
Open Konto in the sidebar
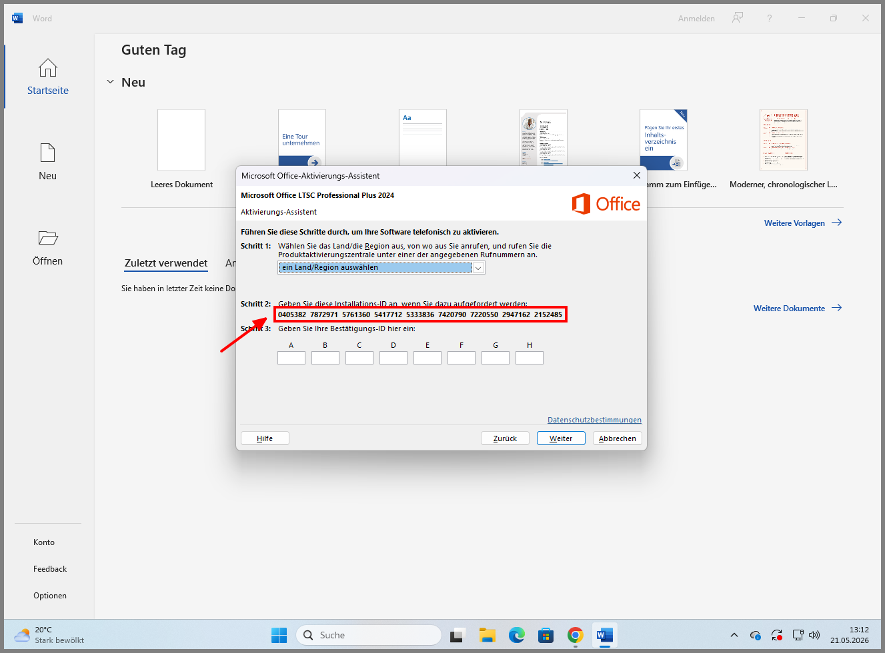[44, 542]
